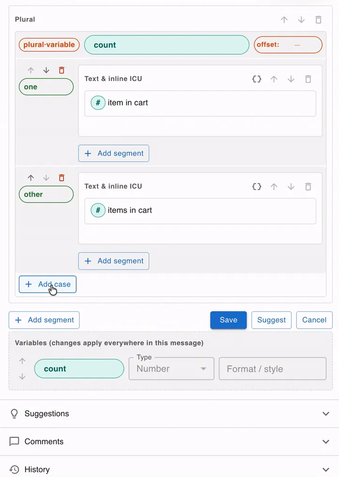Open the Type Number dropdown
The image size is (339, 477).
171,369
